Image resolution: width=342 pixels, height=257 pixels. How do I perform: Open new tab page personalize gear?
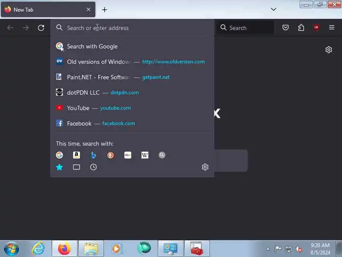tap(329, 50)
